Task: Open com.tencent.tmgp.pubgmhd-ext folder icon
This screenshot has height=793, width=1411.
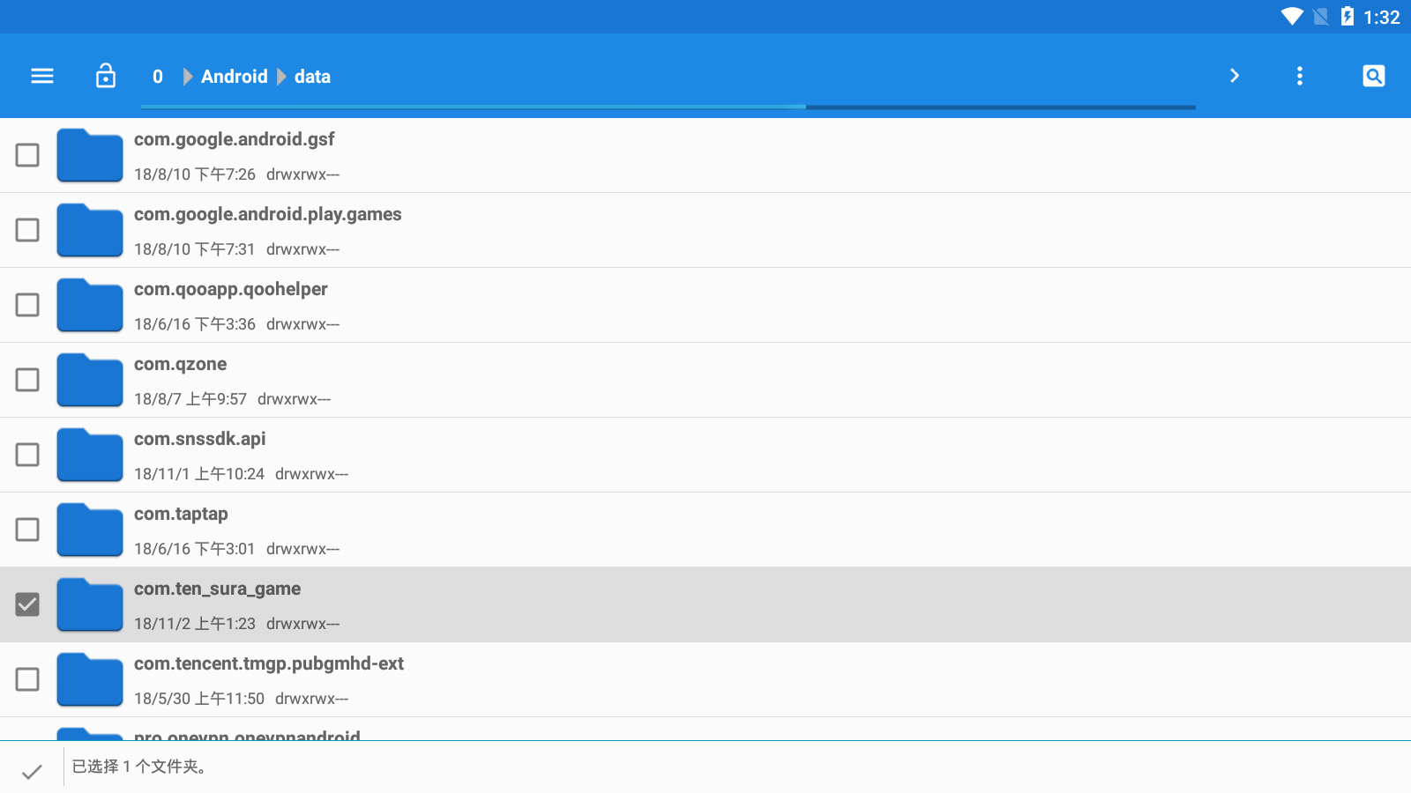Action: tap(90, 680)
